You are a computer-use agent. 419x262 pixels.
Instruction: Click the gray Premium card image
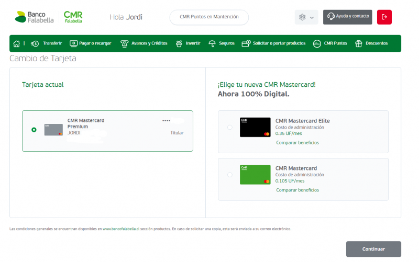[x=53, y=130]
